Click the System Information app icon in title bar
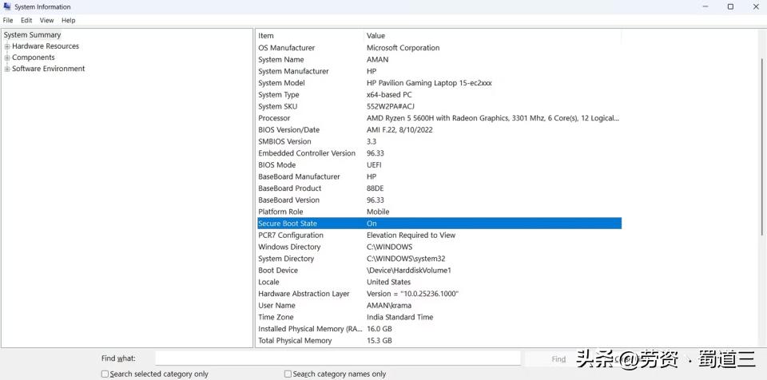 [7, 7]
